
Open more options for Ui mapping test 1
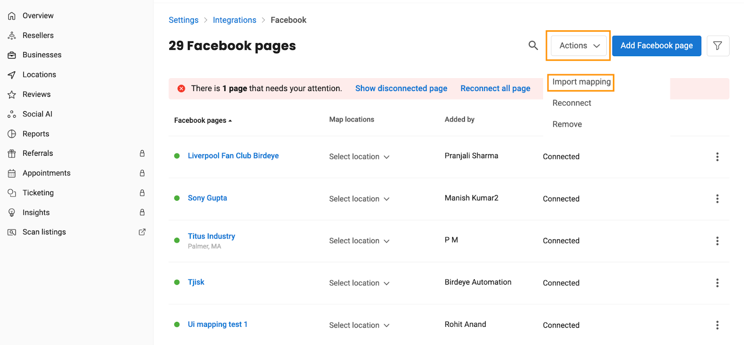[717, 325]
